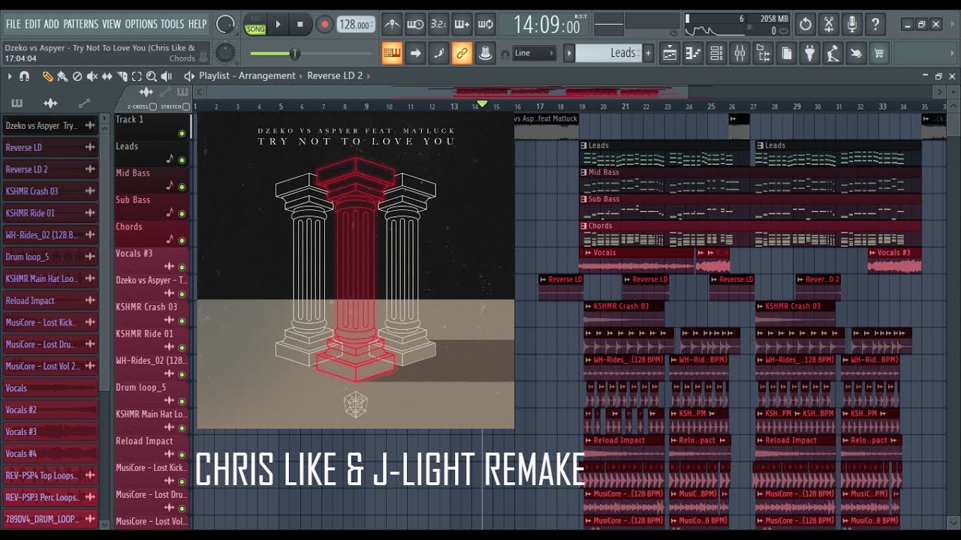Screen dimensions: 961x540
Task: Select the pencil draw tool in playlist
Action: coord(47,76)
